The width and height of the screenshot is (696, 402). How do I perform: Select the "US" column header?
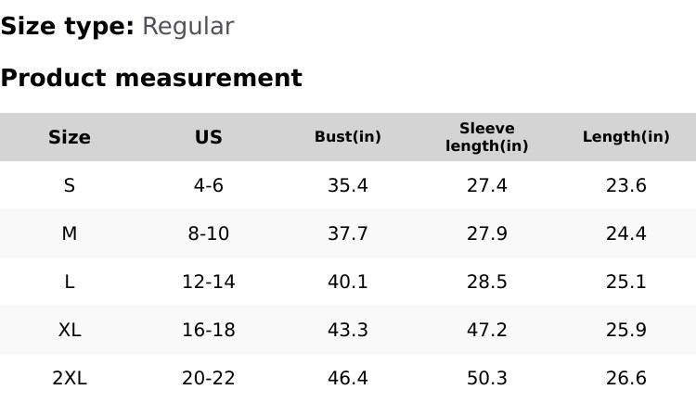[x=209, y=137]
